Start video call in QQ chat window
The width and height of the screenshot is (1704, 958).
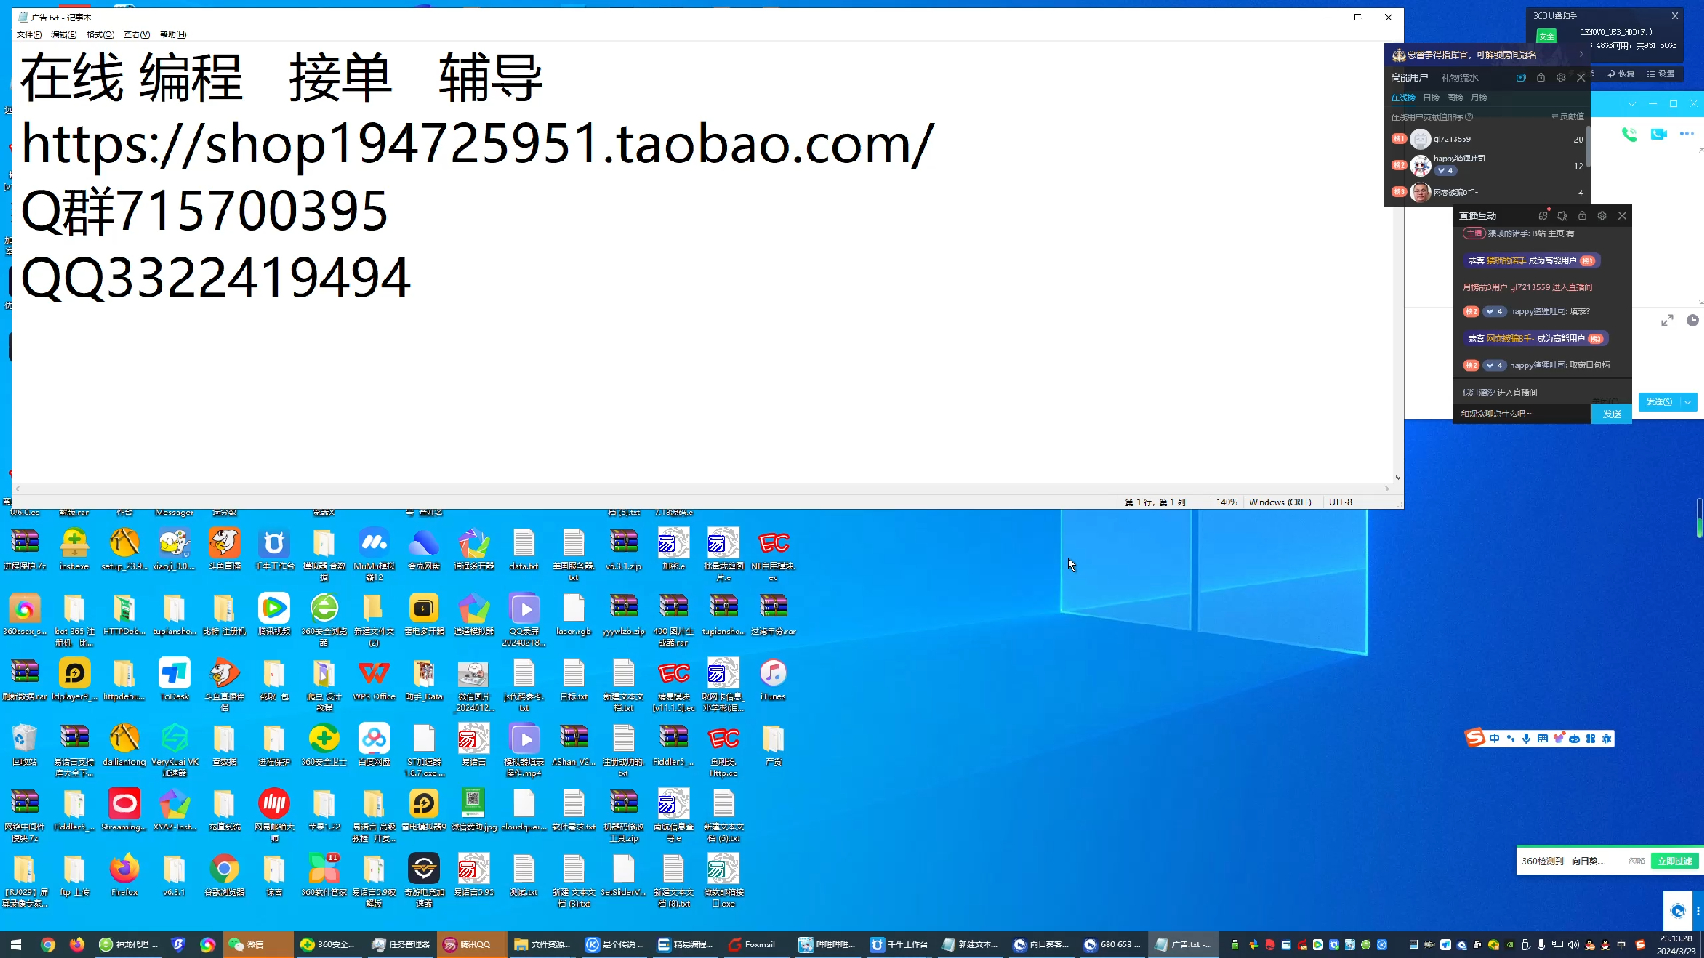[1658, 134]
